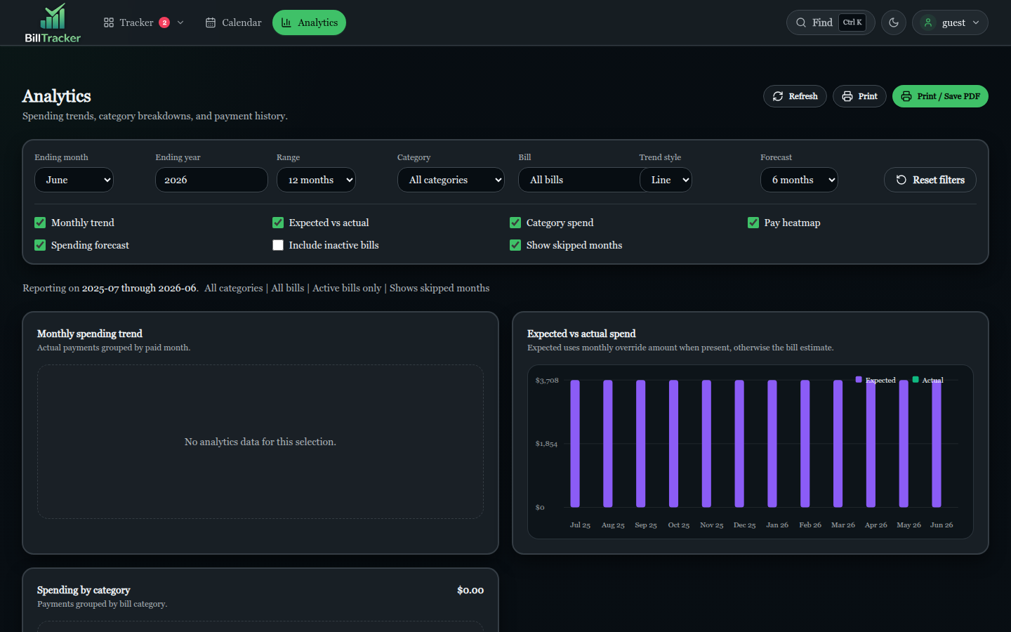Click the $0.00 category total
Viewport: 1011px width, 632px height.
pyautogui.click(x=470, y=590)
